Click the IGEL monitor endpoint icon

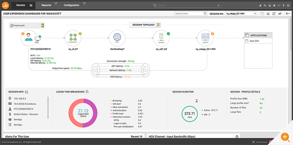coord(38,39)
